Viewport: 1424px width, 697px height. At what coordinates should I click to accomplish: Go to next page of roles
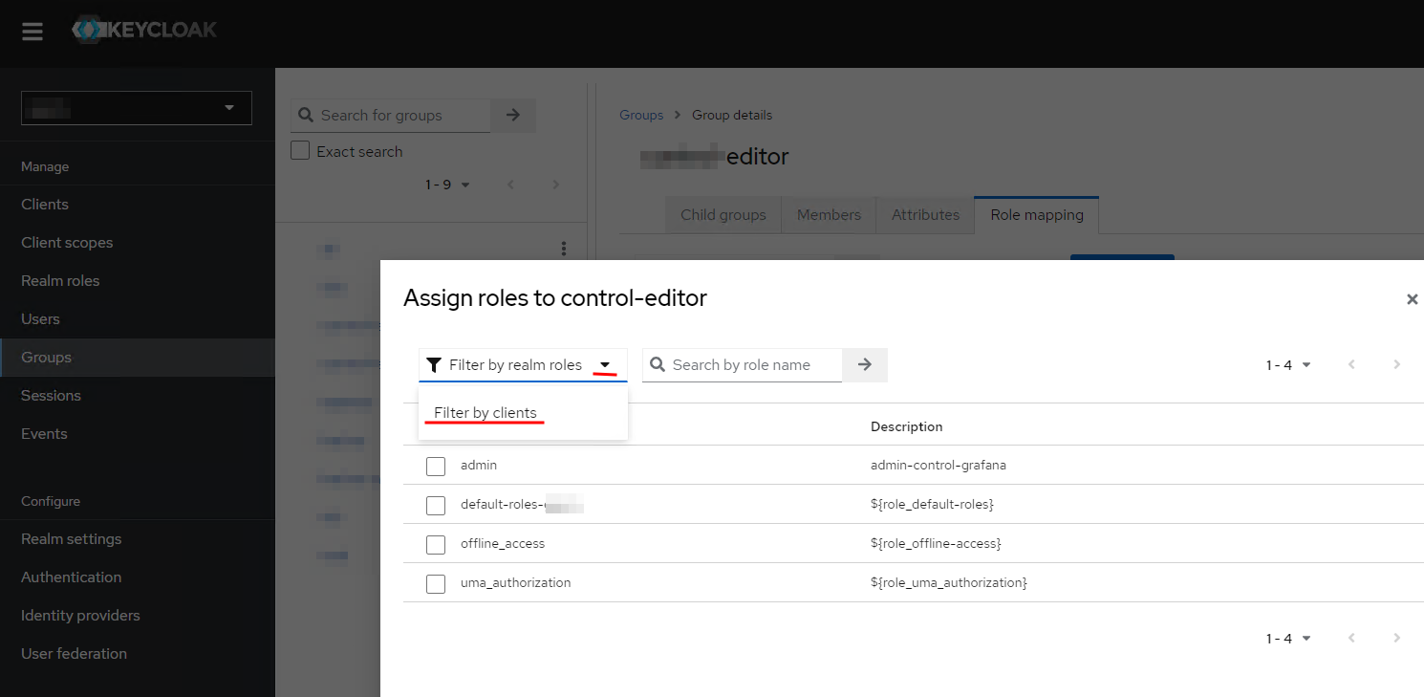1397,364
